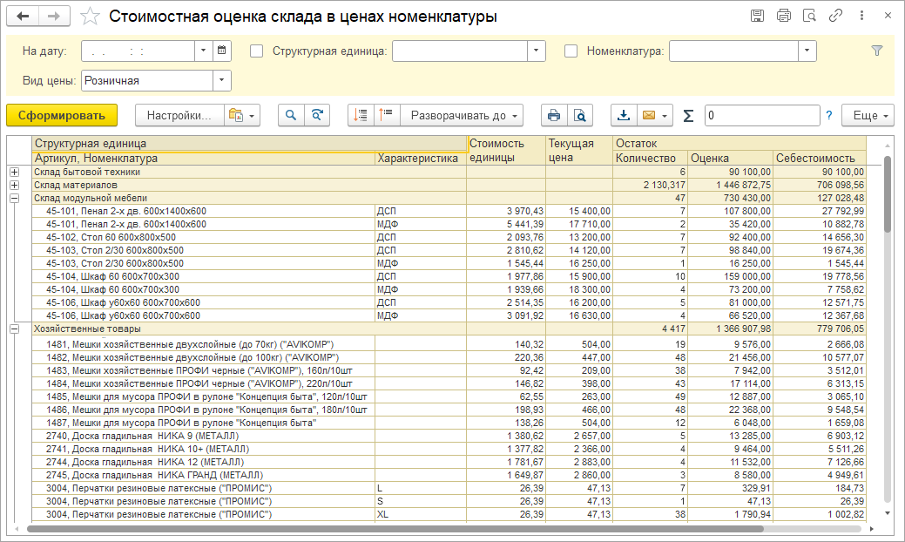Click the floppy disk save icon in the title bar

click(x=757, y=16)
